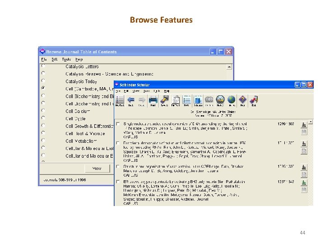This screenshot has height=244, width=325.
Task: Close the Browse Journal Table of Contents window
Action: [228, 52]
